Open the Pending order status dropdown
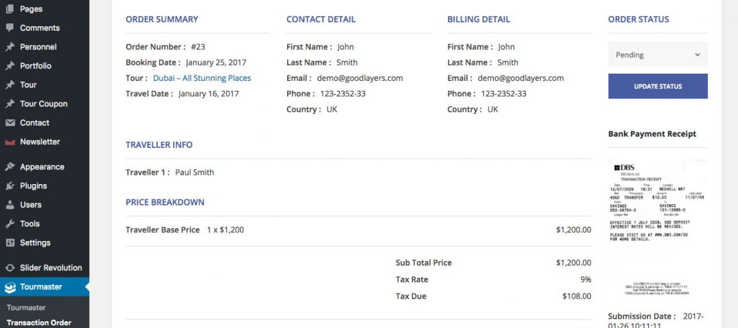 click(657, 54)
